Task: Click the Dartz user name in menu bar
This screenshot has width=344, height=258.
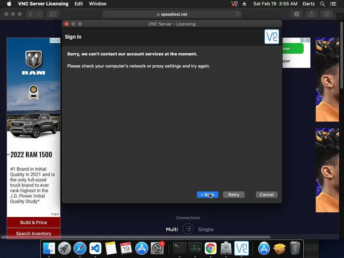Action: pos(308,4)
